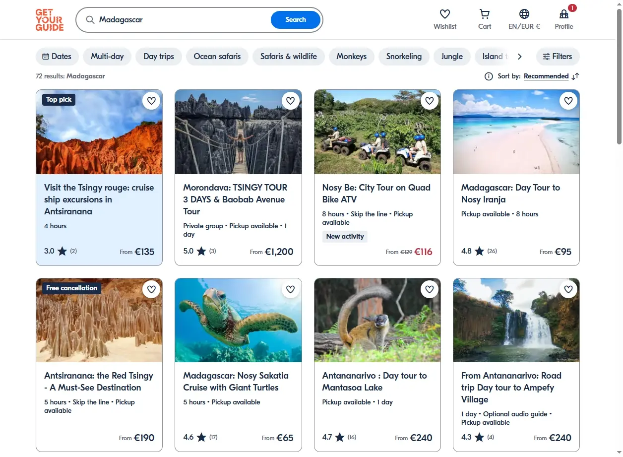Click the magnifier icon in search bar
Viewport: 623px width, 457px height.
pos(90,20)
